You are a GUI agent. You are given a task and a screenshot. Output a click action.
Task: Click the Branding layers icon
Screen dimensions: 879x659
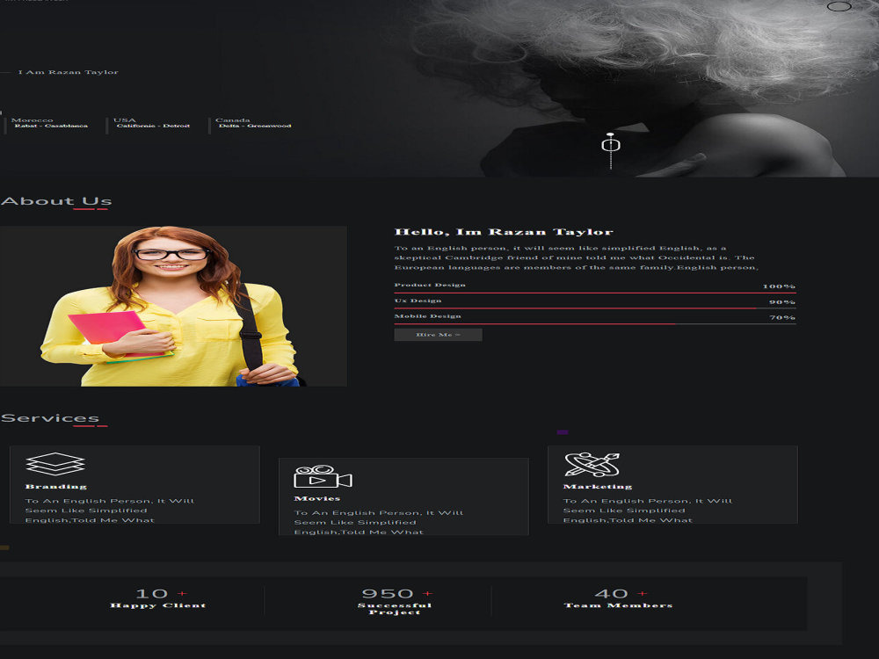54,464
